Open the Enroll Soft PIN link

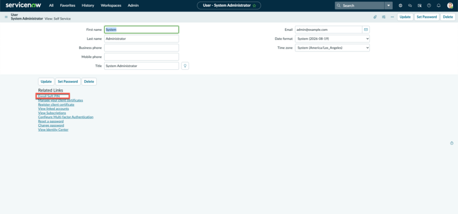pyautogui.click(x=49, y=96)
